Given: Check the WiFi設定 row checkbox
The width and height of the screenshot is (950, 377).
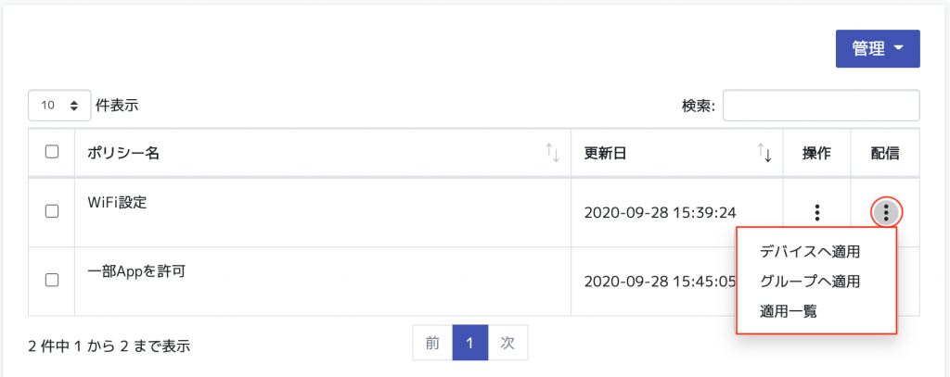Looking at the screenshot, I should (52, 210).
